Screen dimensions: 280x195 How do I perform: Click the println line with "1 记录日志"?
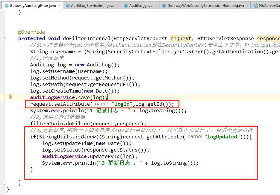click(108, 110)
